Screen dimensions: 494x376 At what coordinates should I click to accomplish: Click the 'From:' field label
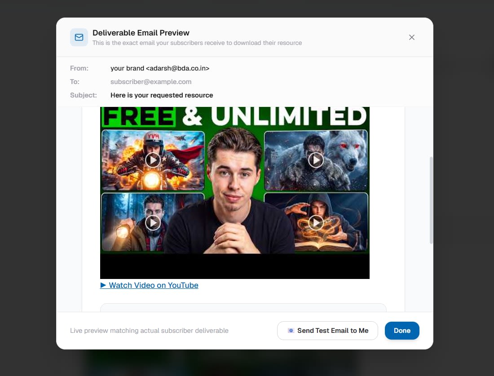(x=79, y=68)
